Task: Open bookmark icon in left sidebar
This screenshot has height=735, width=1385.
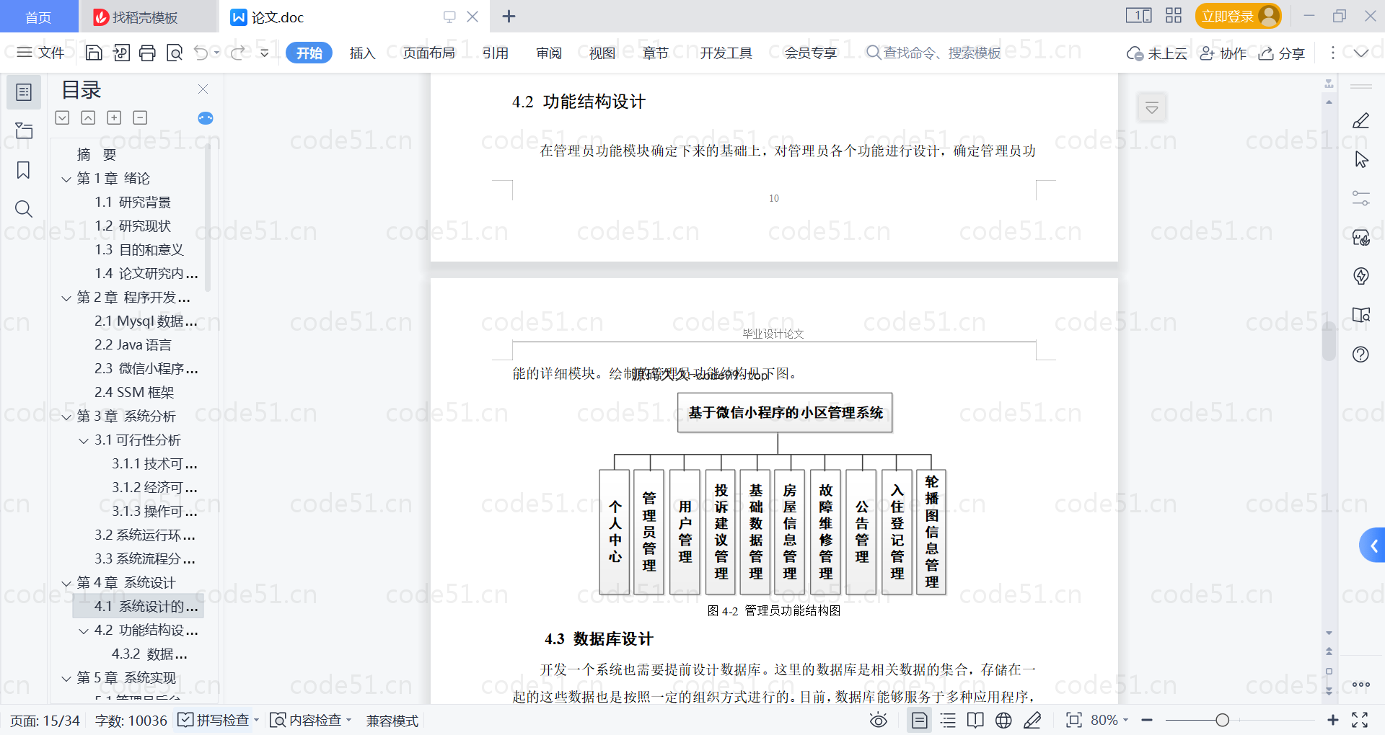Action: coord(24,170)
